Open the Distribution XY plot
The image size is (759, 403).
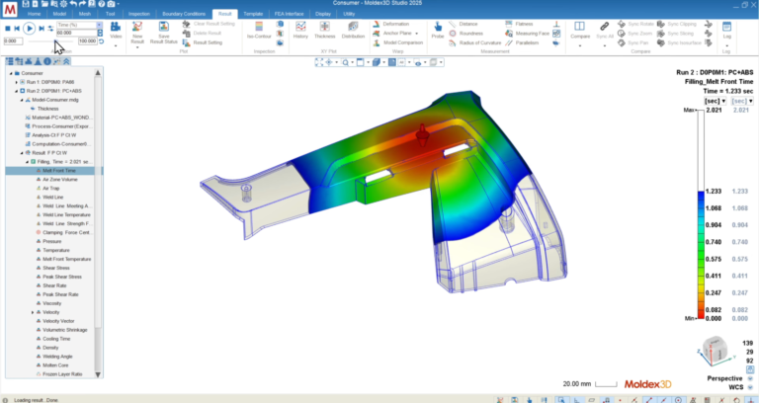[353, 30]
